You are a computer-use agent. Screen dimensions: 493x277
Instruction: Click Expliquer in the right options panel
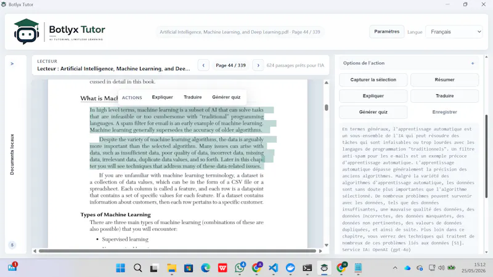tap(373, 96)
